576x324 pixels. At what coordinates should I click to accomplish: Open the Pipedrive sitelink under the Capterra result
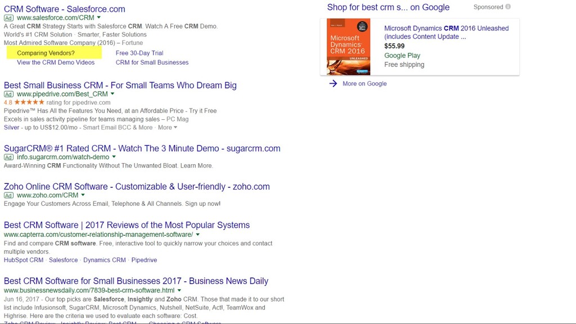point(144,260)
